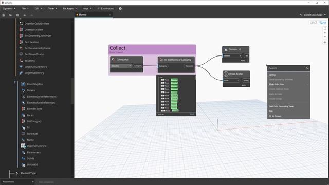Screen dimensions: 329x185
Task: Click the string output port on Room.Name
Action: coord(246,80)
